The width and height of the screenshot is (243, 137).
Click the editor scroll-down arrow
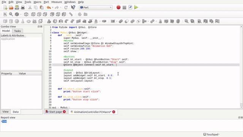coord(241,107)
